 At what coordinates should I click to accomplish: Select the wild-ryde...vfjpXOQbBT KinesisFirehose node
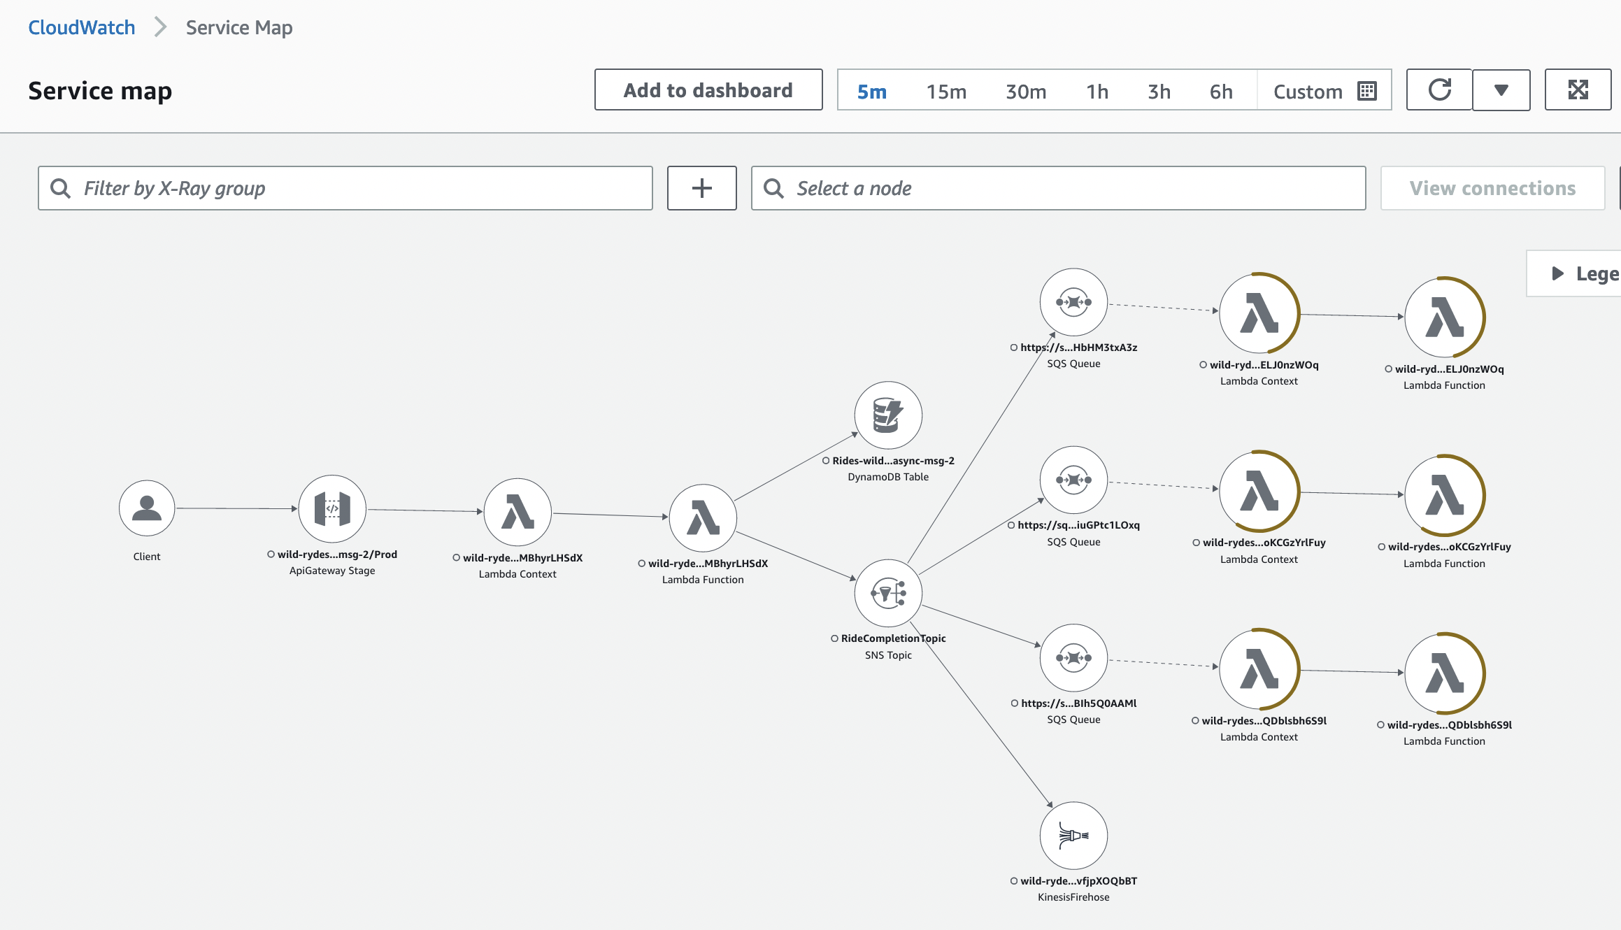1073,836
